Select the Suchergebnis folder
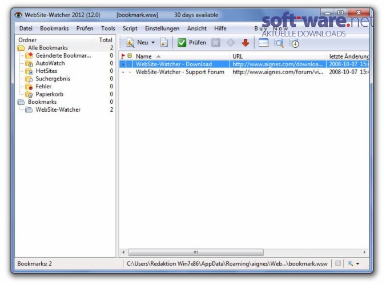The width and height of the screenshot is (386, 285). tap(53, 79)
